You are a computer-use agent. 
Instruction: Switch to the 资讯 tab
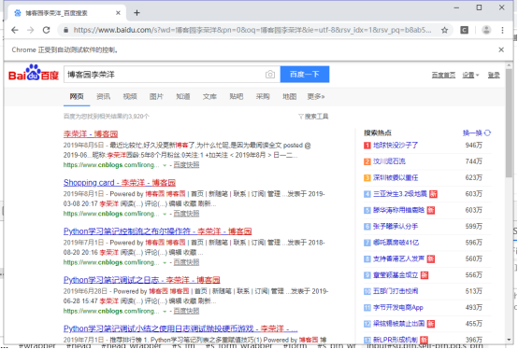(x=104, y=96)
